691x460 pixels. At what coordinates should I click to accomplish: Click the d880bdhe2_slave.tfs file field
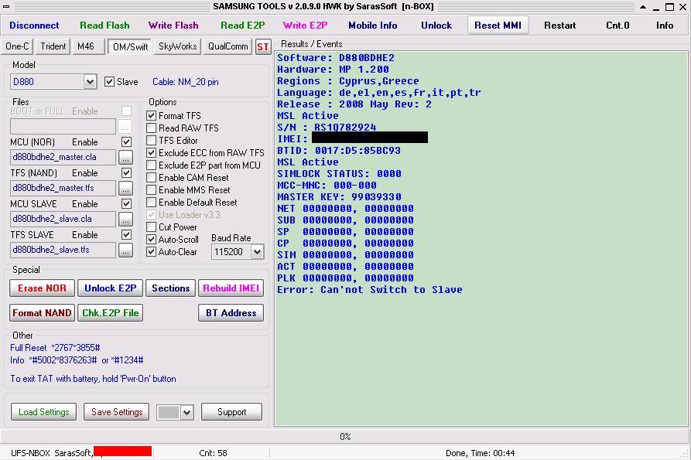63,250
